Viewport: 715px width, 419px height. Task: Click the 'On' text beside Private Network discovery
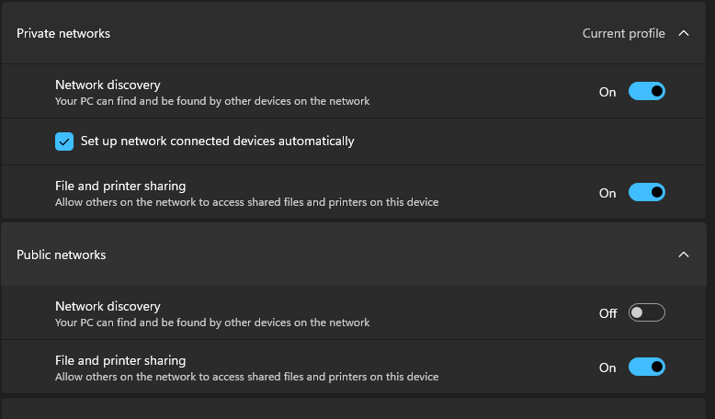pos(607,92)
